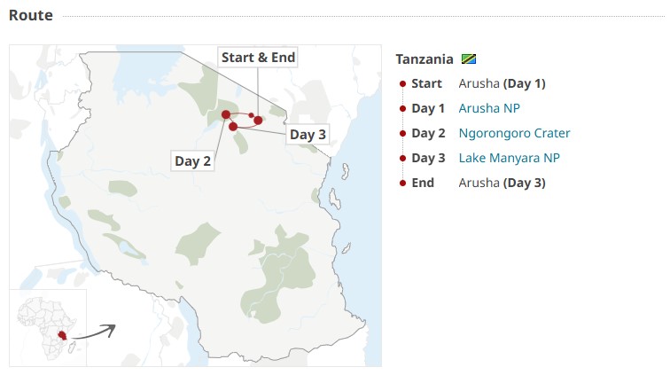Click the Tanzania flag icon
Image resolution: width=670 pixels, height=383 pixels.
point(470,59)
